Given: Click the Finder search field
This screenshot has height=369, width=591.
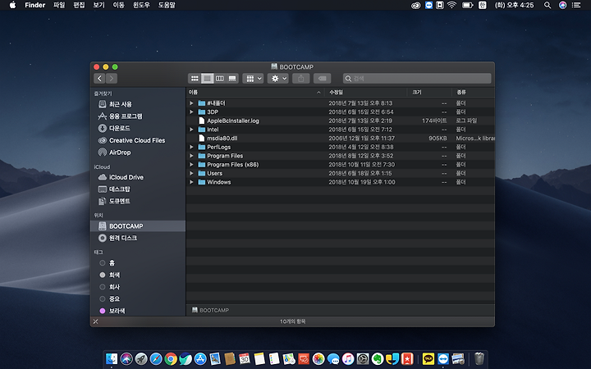Looking at the screenshot, I should click(417, 79).
